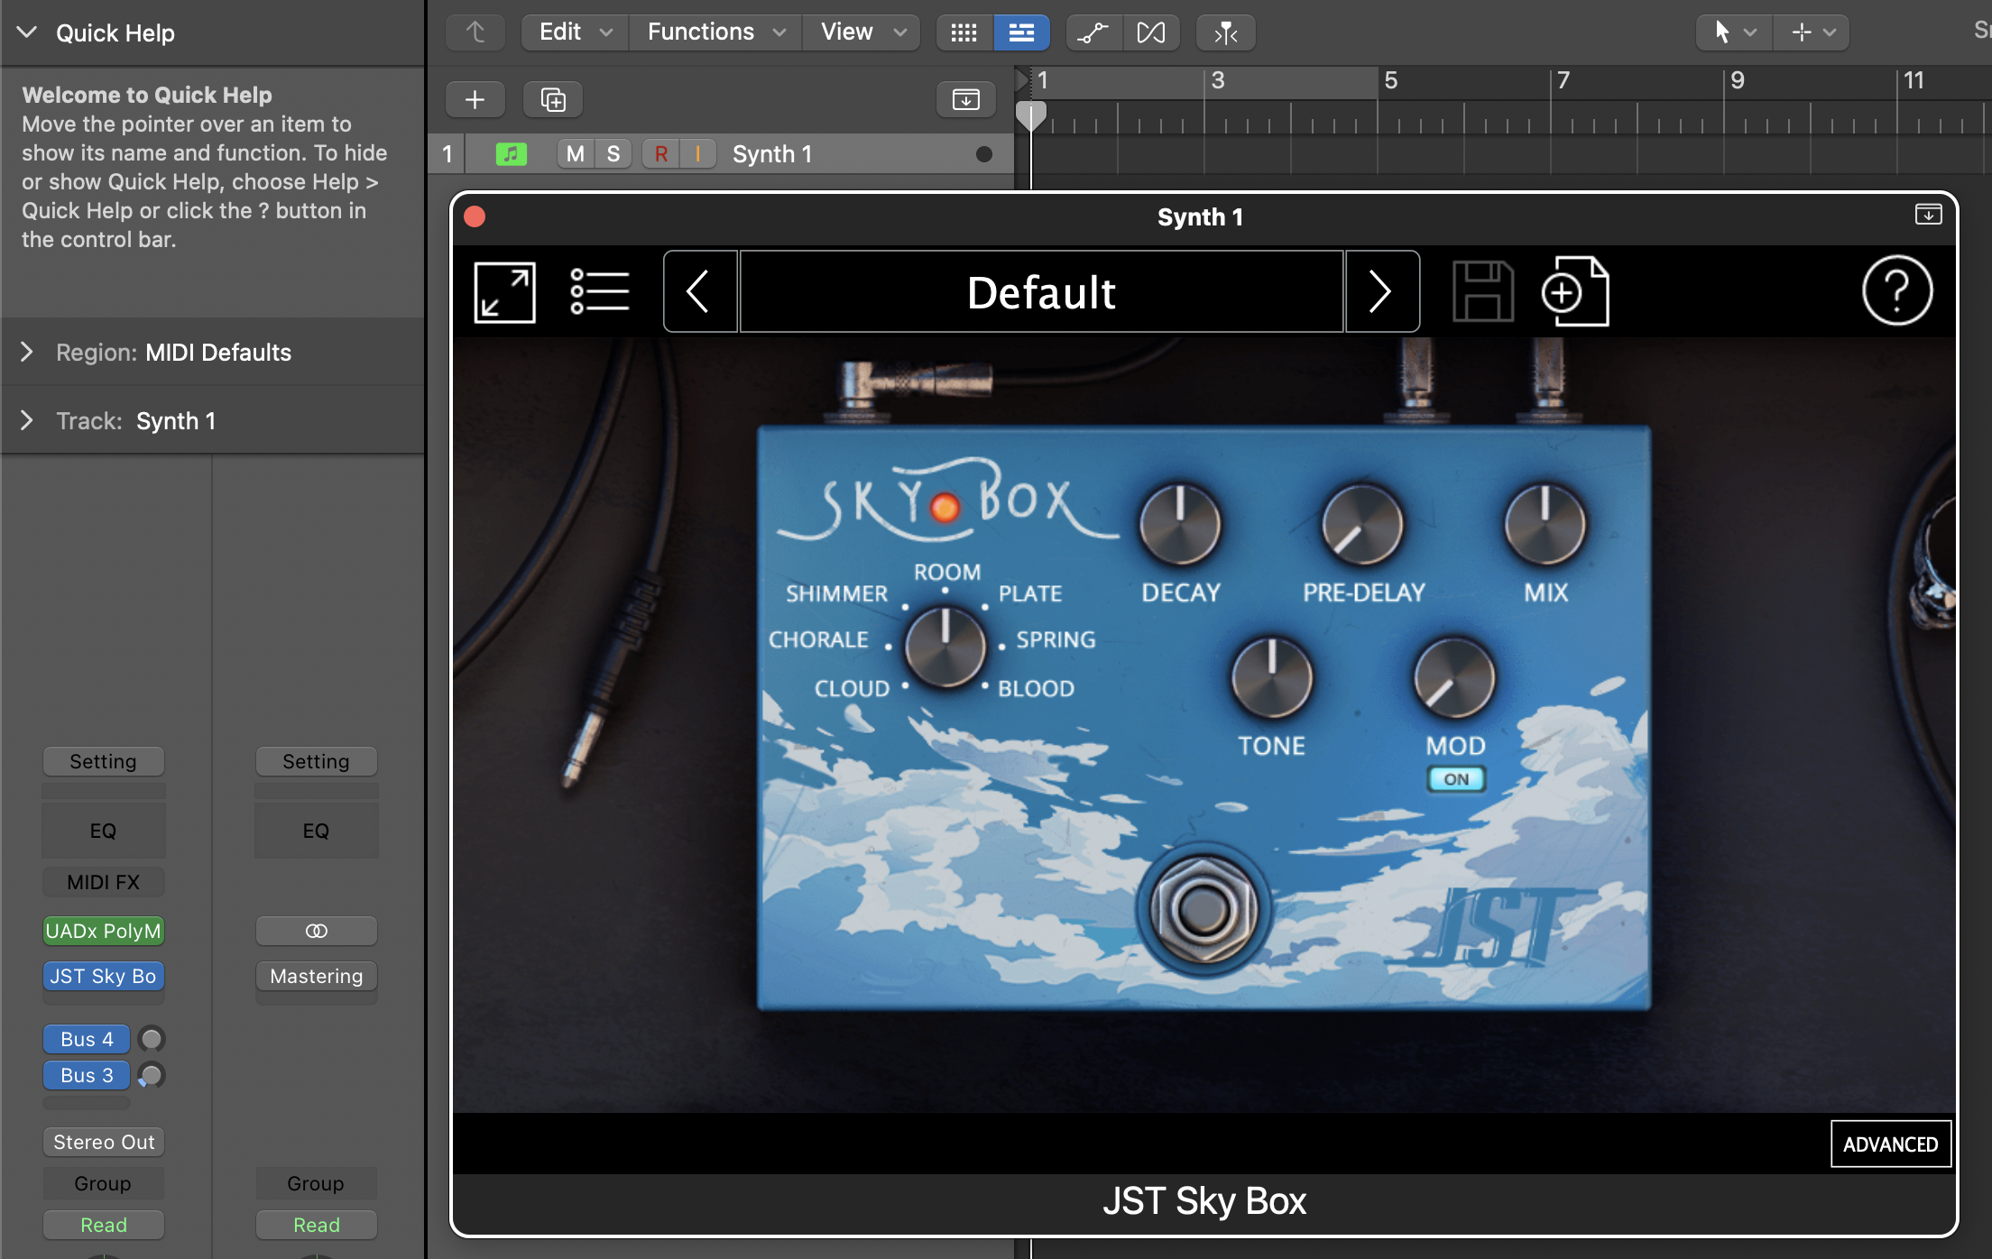Screen dimensions: 1992x1259
Task: Switch to list view icon
Action: pos(1021,32)
